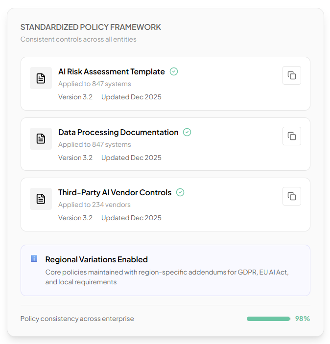This screenshot has height=344, width=330.
Task: Copy the Data Processing Documentation policy
Action: pos(292,136)
